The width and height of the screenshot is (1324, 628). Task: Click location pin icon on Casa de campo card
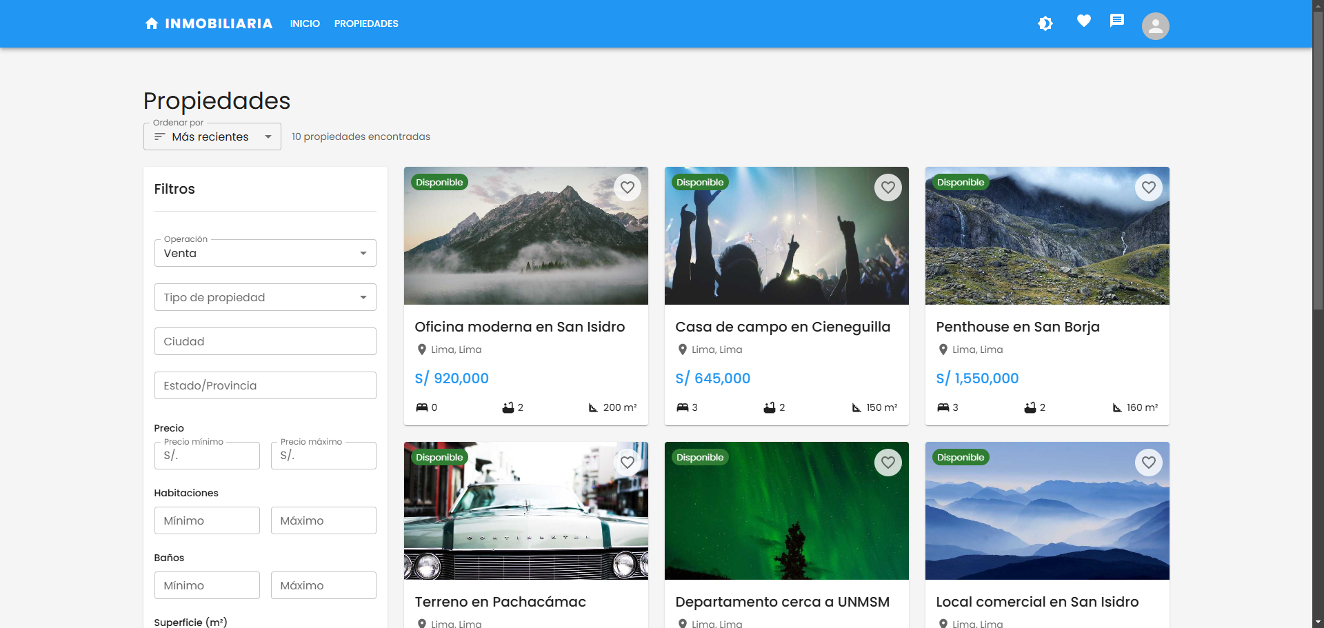[683, 350]
